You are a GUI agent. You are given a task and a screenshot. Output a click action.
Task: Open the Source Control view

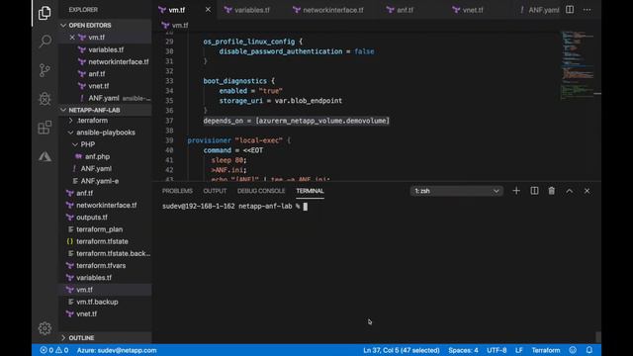click(x=45, y=70)
